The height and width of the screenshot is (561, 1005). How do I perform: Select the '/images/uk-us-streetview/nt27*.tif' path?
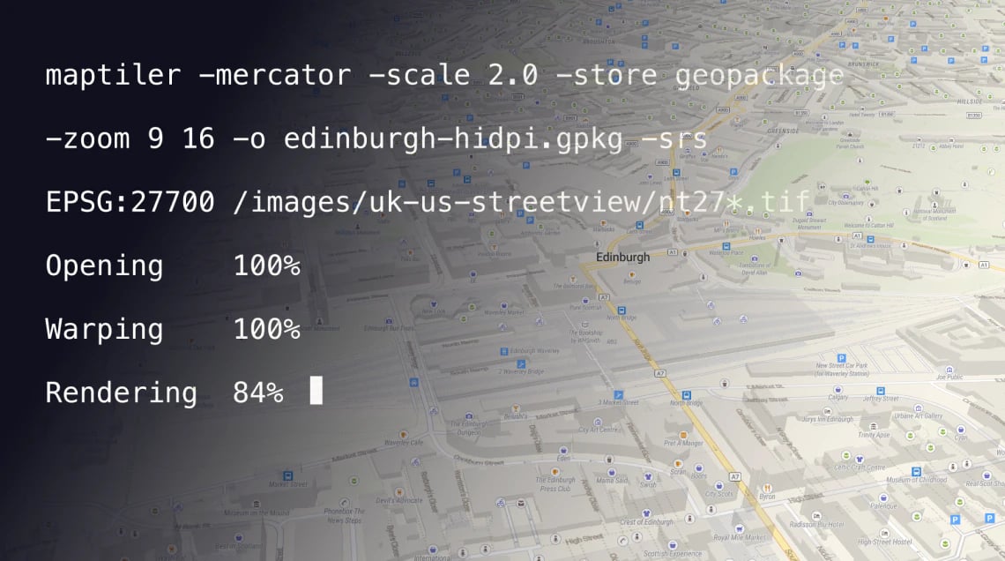click(x=521, y=202)
